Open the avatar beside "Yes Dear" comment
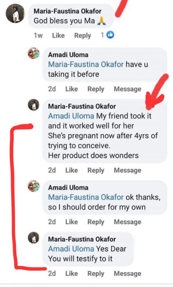This screenshot has height=287, width=173. point(34,237)
